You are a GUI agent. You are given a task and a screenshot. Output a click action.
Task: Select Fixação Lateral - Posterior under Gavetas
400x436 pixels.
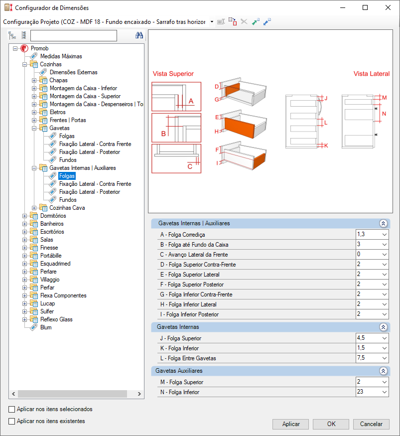[90, 152]
